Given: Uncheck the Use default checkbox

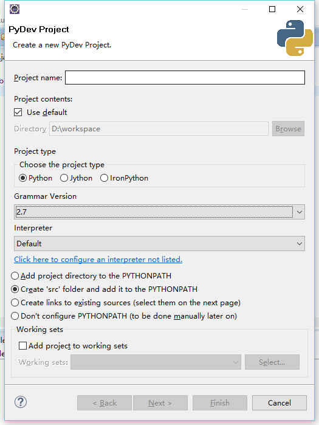Looking at the screenshot, I should [x=18, y=112].
